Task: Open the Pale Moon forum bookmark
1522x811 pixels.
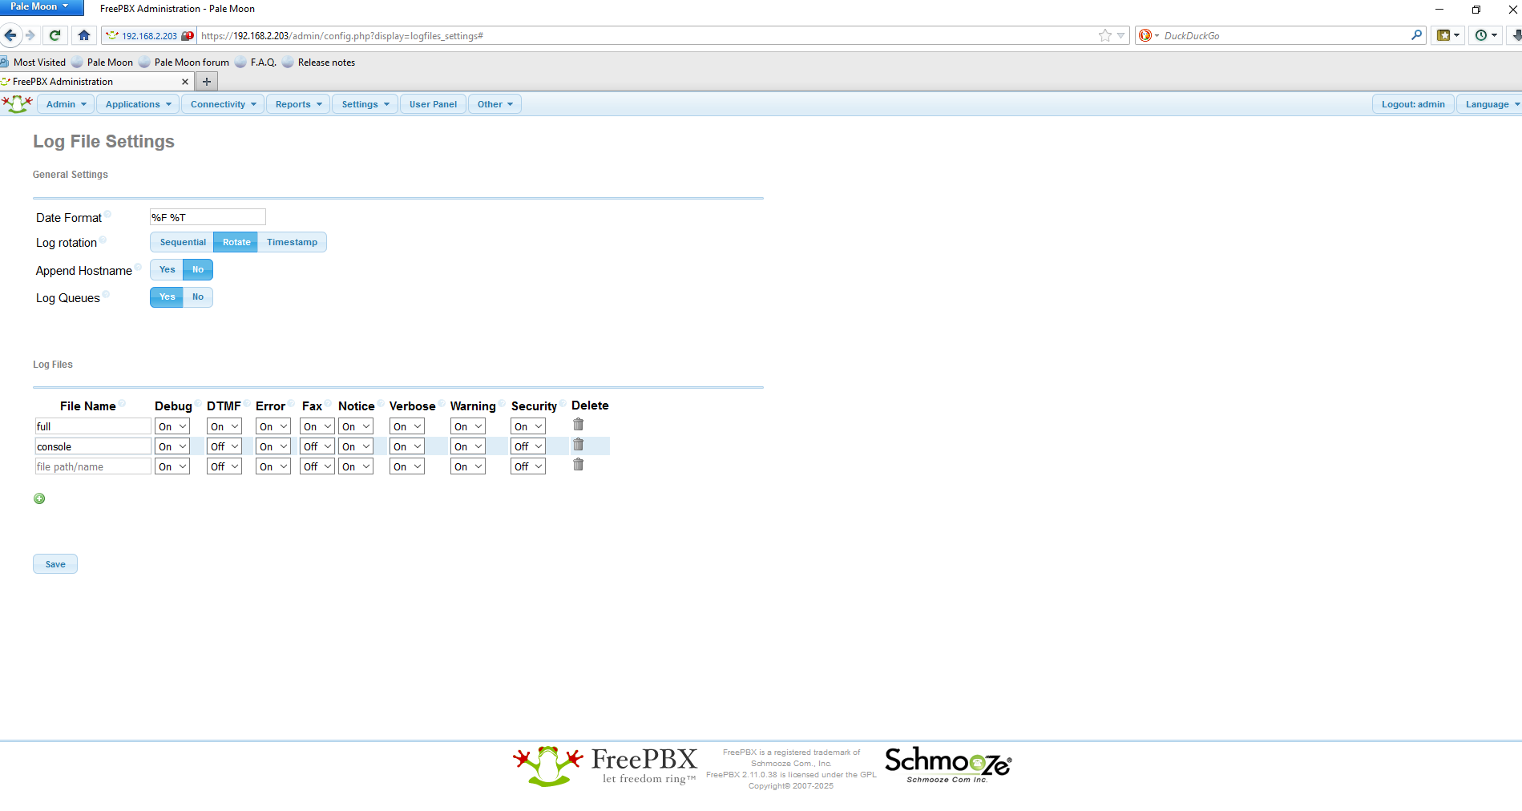Action: 184,63
